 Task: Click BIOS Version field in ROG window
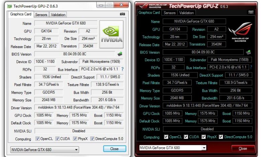tap(203, 52)
